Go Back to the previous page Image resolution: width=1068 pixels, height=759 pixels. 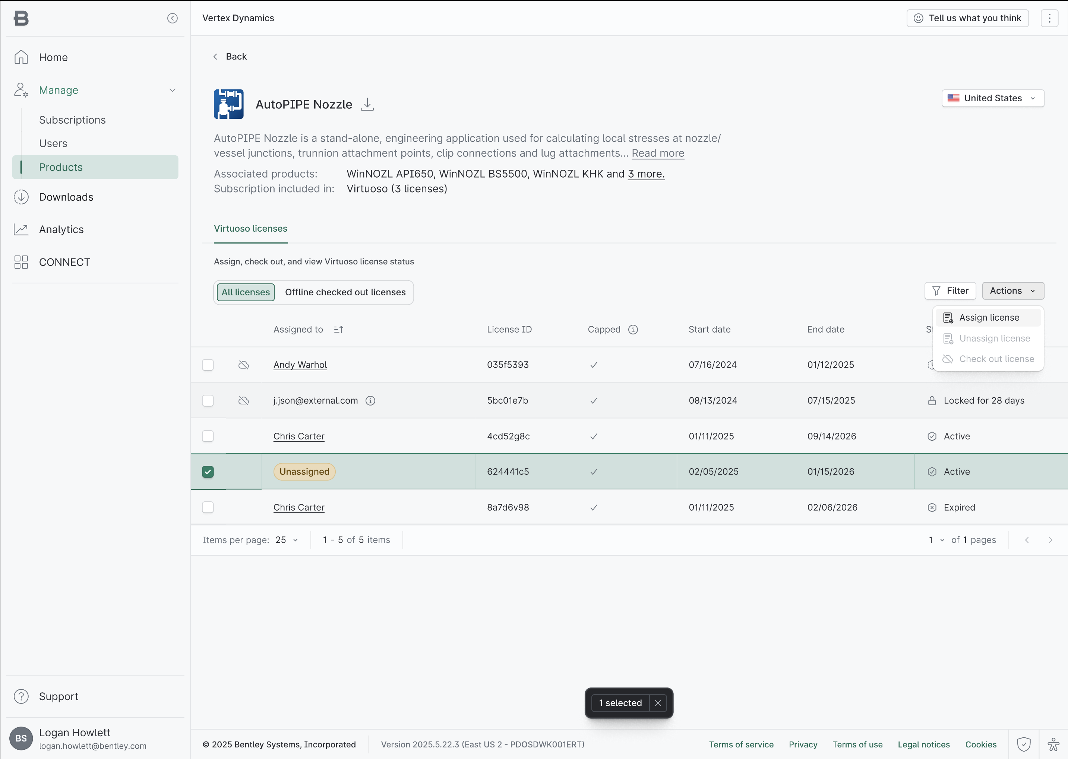tap(230, 57)
